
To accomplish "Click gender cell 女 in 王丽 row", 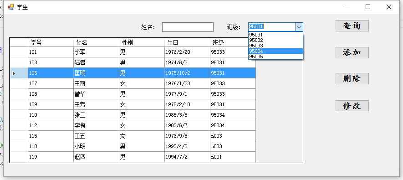I will (x=142, y=83).
